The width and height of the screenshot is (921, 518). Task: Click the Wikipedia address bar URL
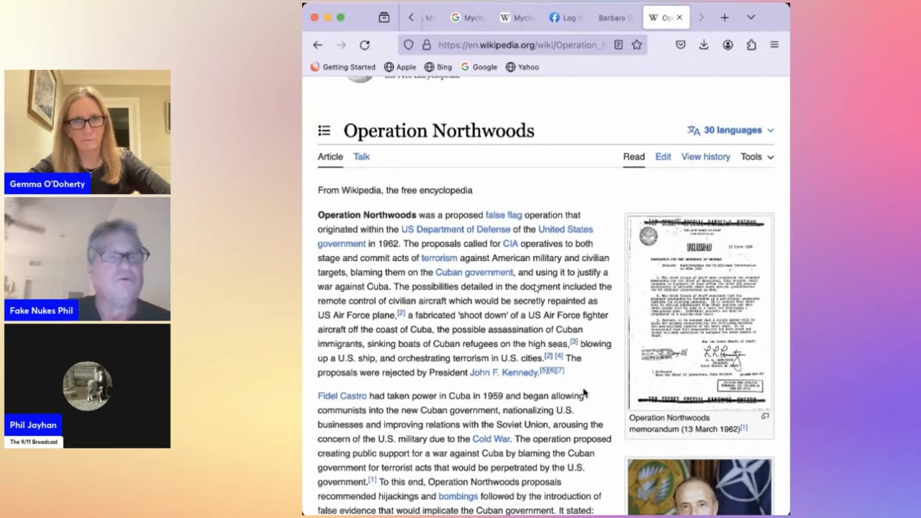(522, 45)
